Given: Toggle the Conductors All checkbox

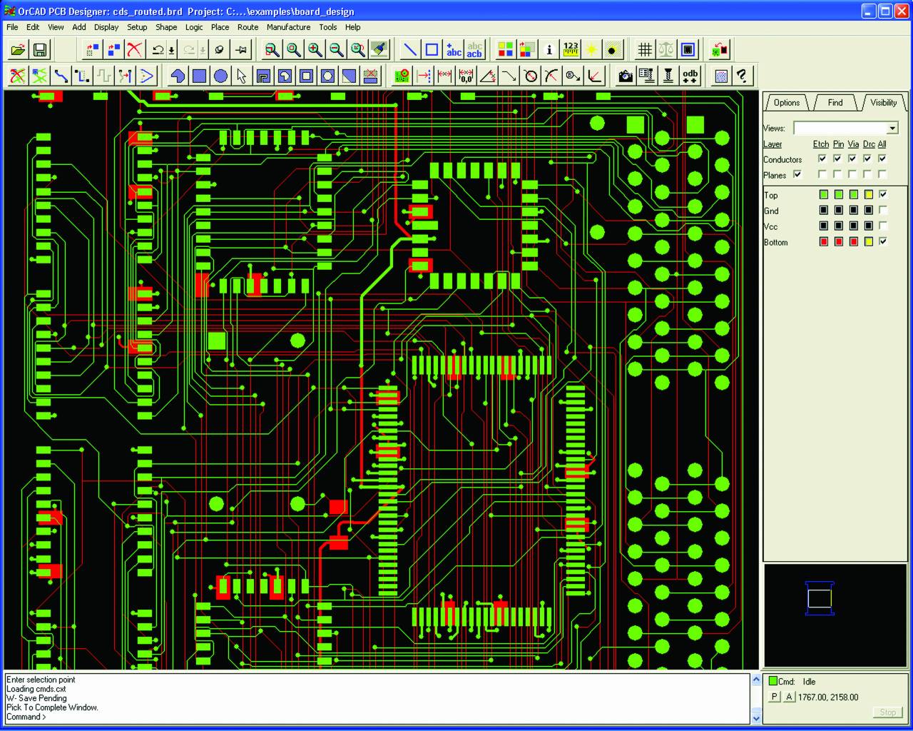Looking at the screenshot, I should 882,158.
